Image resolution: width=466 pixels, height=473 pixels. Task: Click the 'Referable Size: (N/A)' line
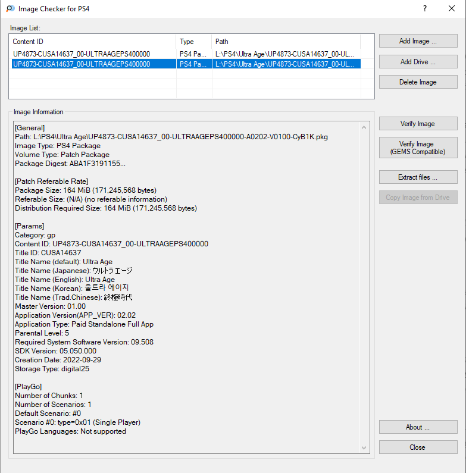[x=91, y=199]
